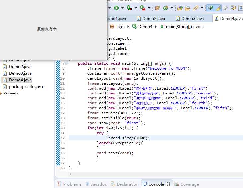Click Thread.sleep(1000) code line
The width and height of the screenshot is (243, 188).
[128, 138]
